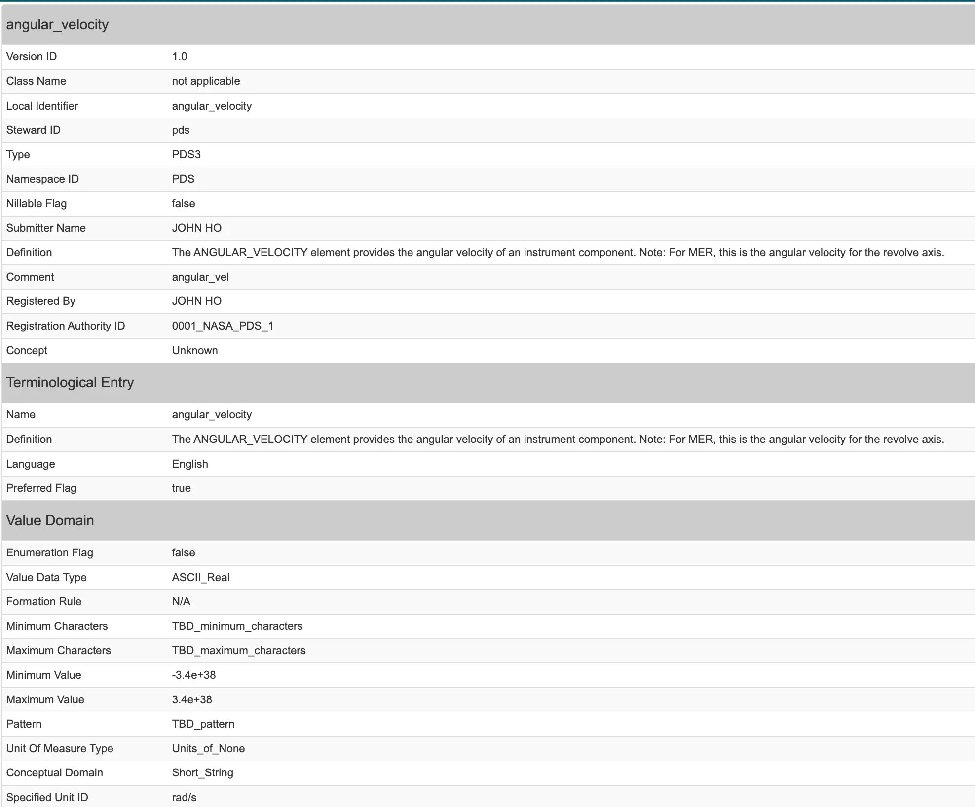Click the Comment value angular_vel

[200, 277]
